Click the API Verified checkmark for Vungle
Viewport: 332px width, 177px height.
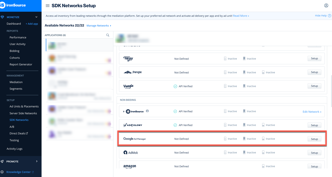175,86
